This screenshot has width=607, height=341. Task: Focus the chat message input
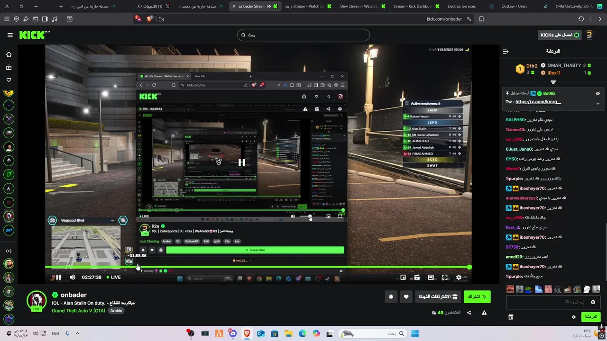click(x=553, y=302)
